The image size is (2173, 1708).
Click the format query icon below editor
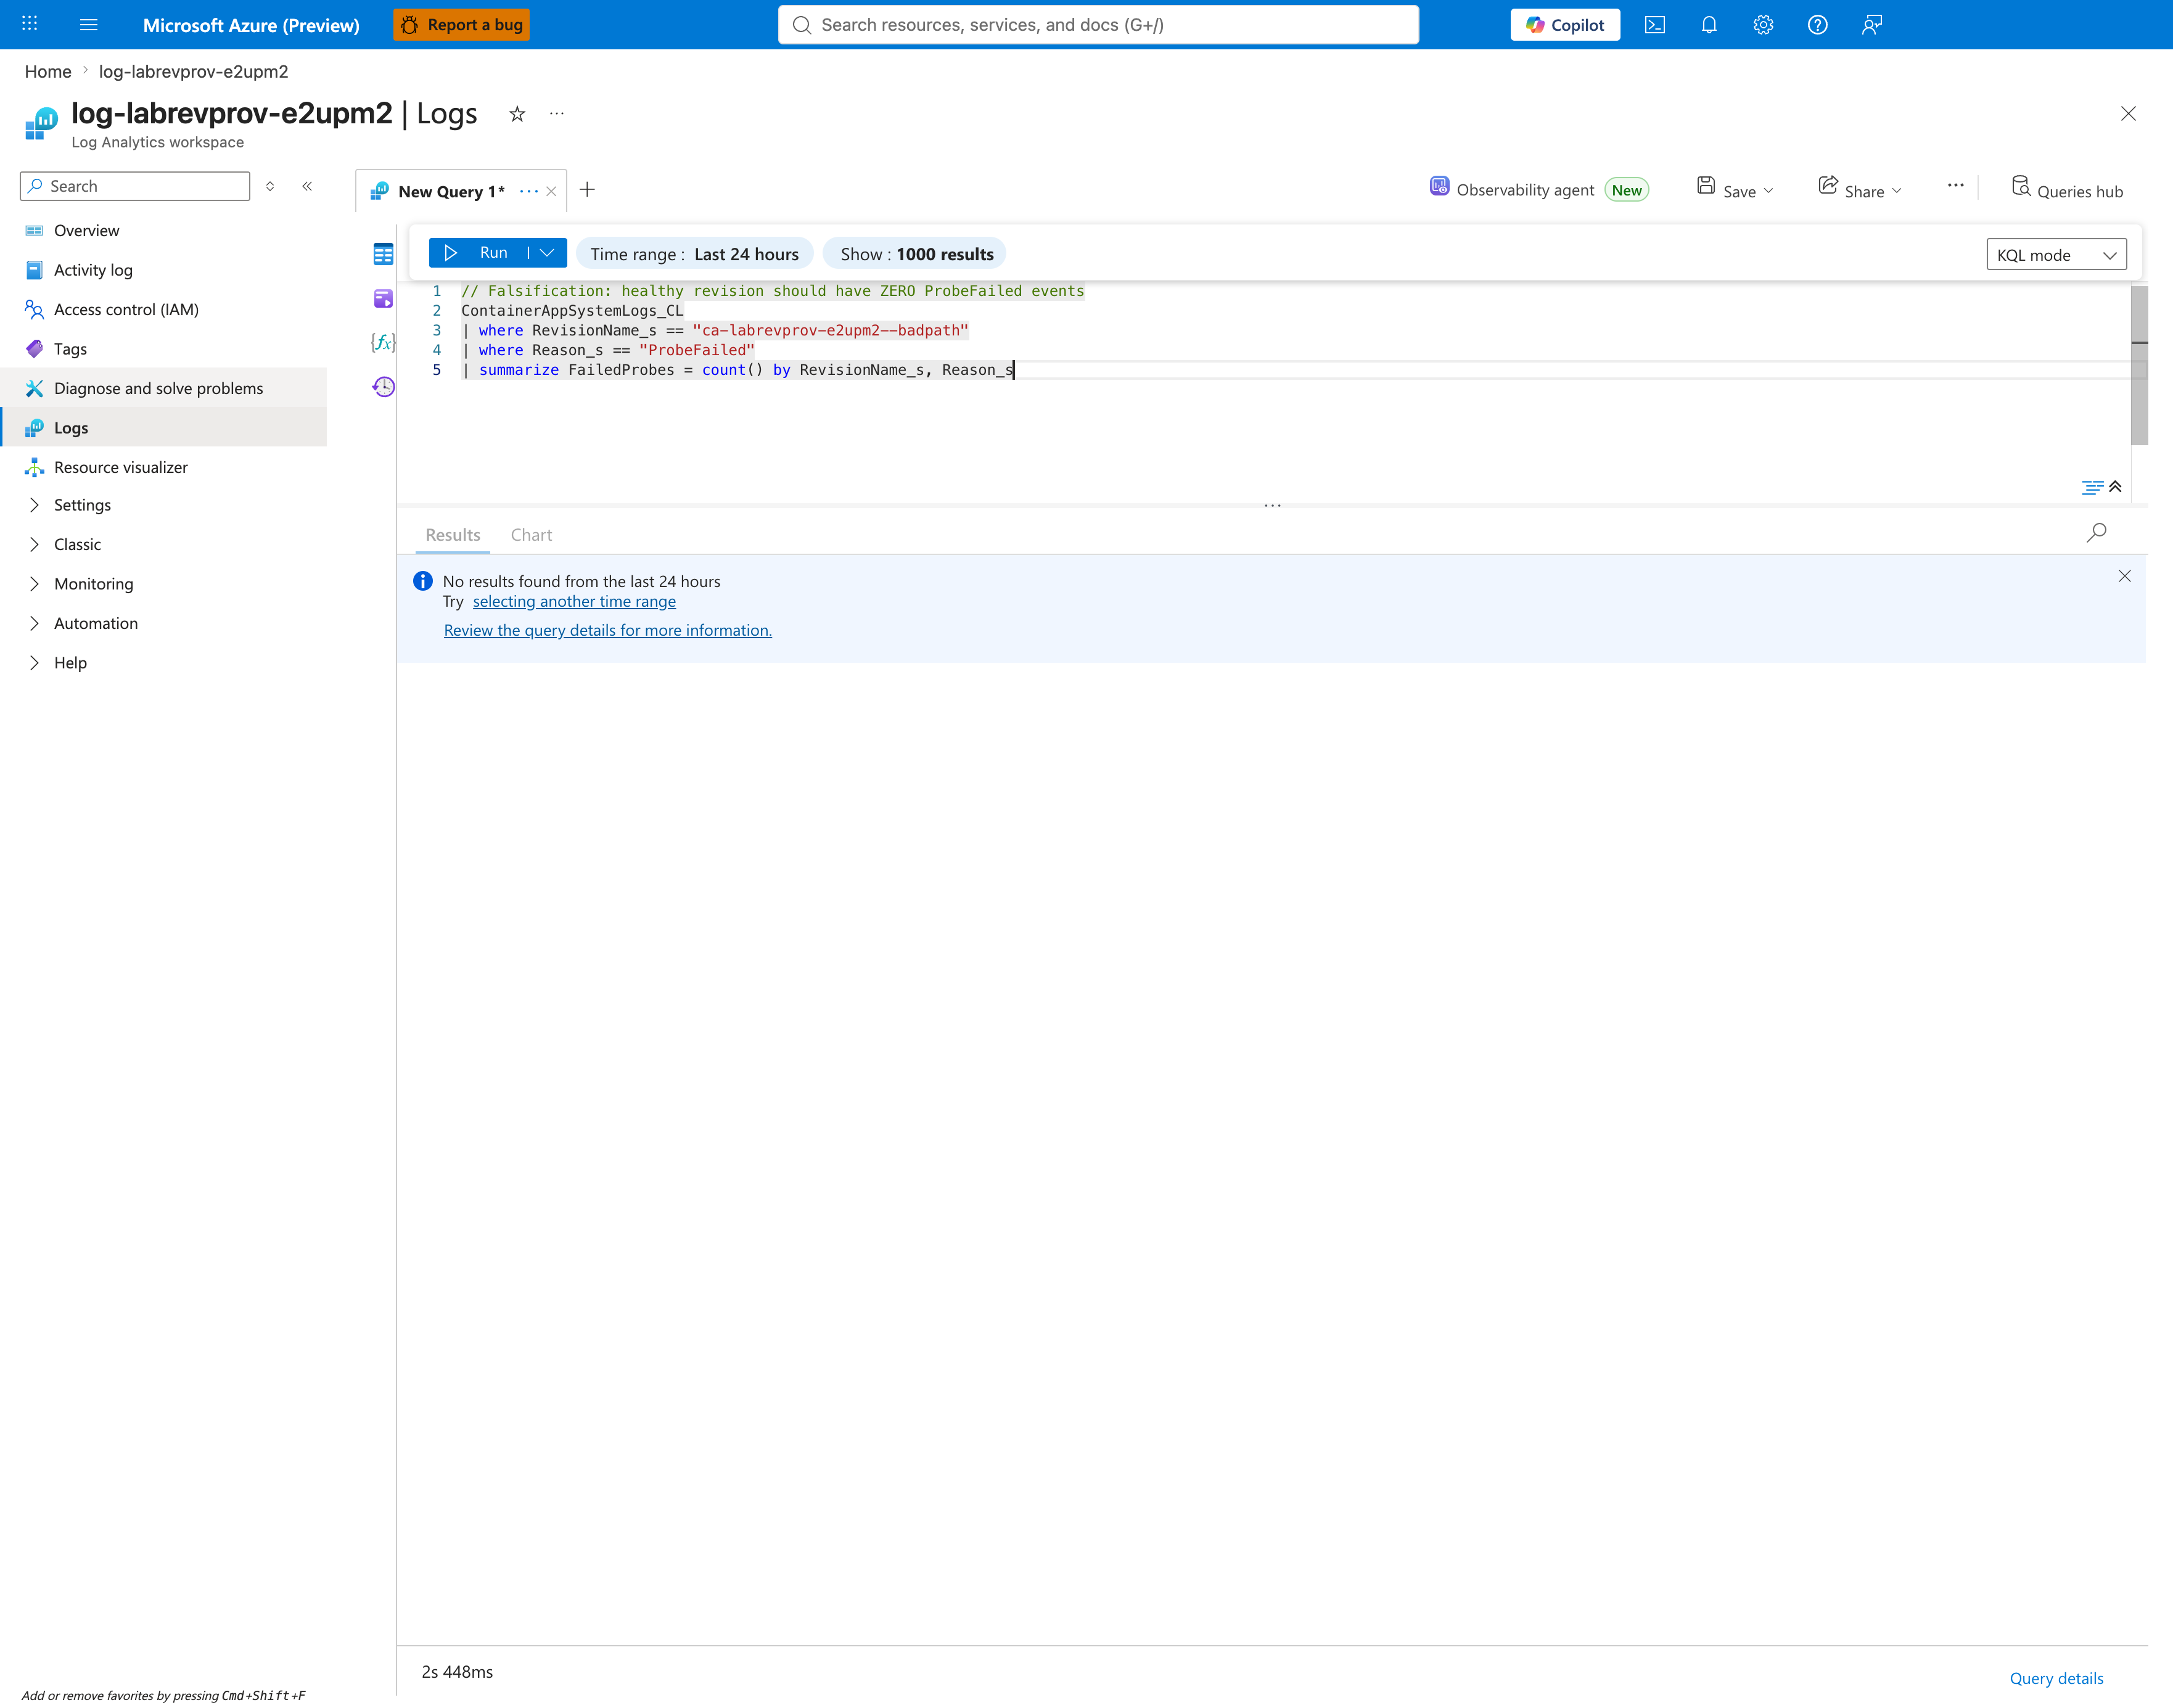(2091, 488)
